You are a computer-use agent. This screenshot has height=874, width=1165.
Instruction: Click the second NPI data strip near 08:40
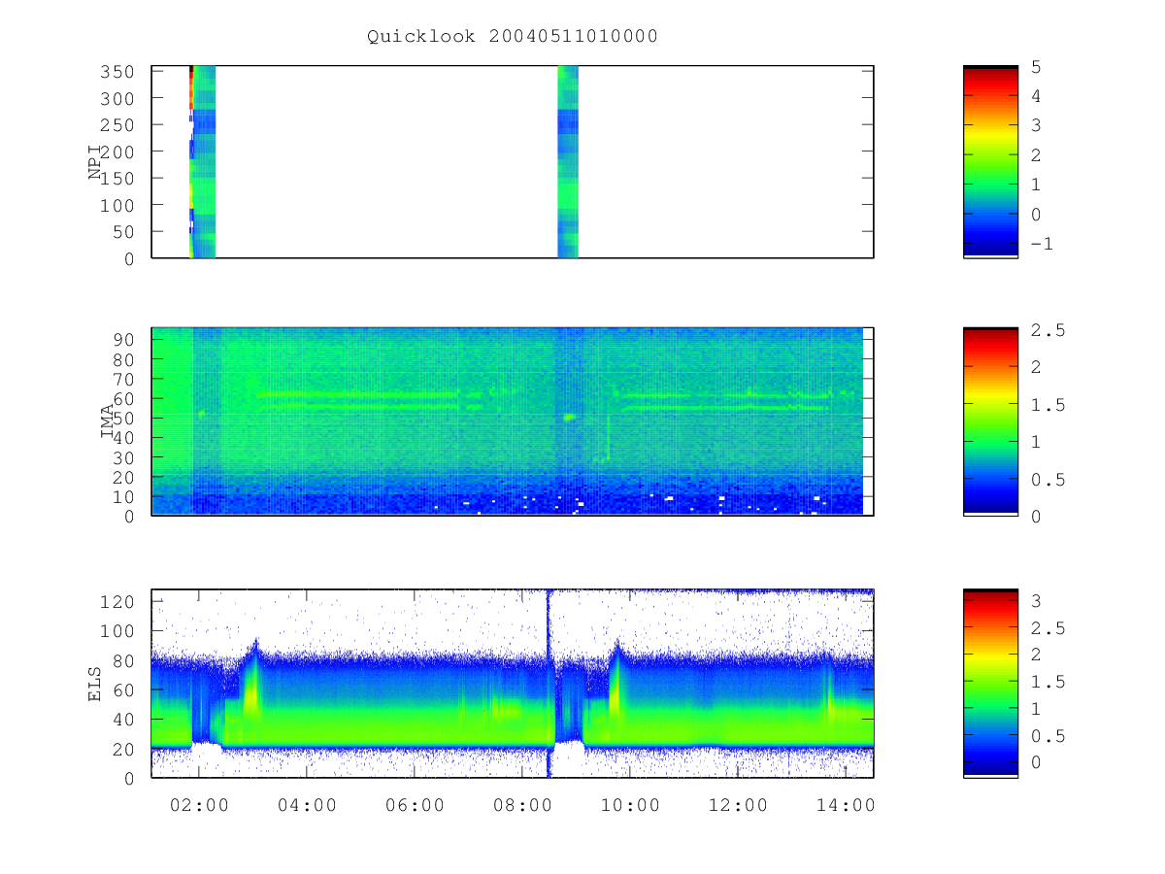coord(568,162)
